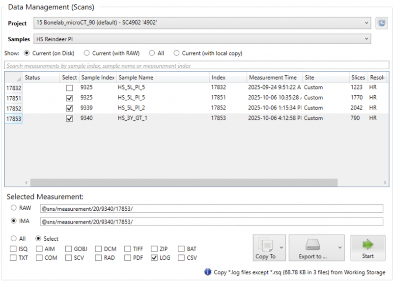Screen dimensions: 393x281
Task: Enable the TXT file type checkbox
Action: (x=13, y=258)
